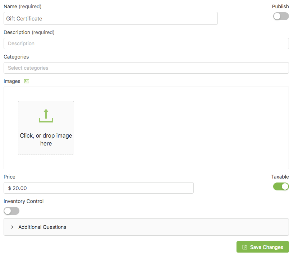Enable the Inventory Control switch
The height and width of the screenshot is (254, 294).
[12, 211]
